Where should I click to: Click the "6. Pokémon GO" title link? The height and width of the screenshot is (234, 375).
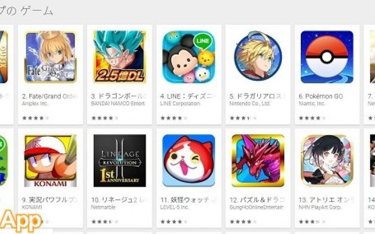pyautogui.click(x=321, y=96)
